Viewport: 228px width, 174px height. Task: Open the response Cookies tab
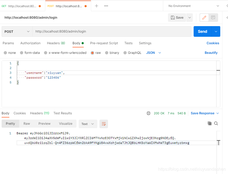point(20,113)
